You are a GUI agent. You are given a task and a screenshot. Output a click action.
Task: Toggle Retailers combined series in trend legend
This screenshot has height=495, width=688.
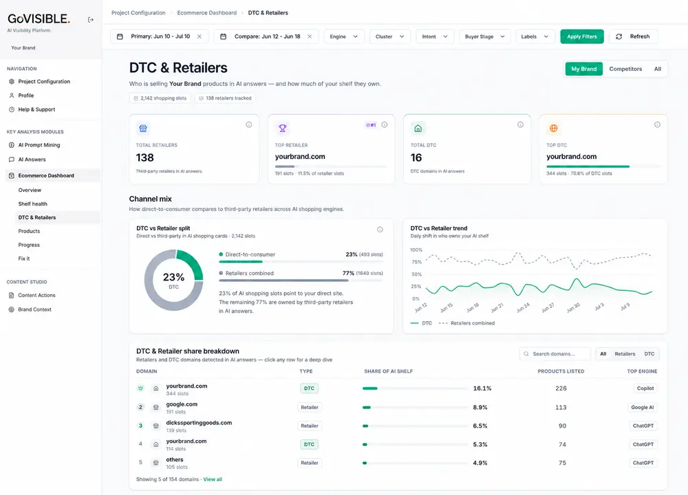(x=466, y=323)
